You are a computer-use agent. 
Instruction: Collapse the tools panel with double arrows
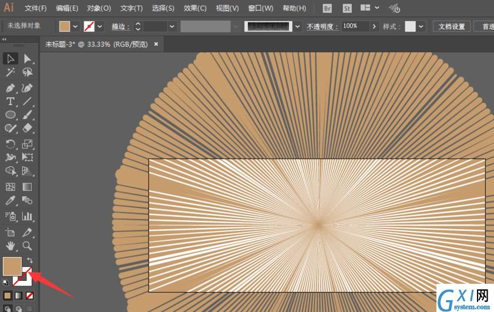4,39
